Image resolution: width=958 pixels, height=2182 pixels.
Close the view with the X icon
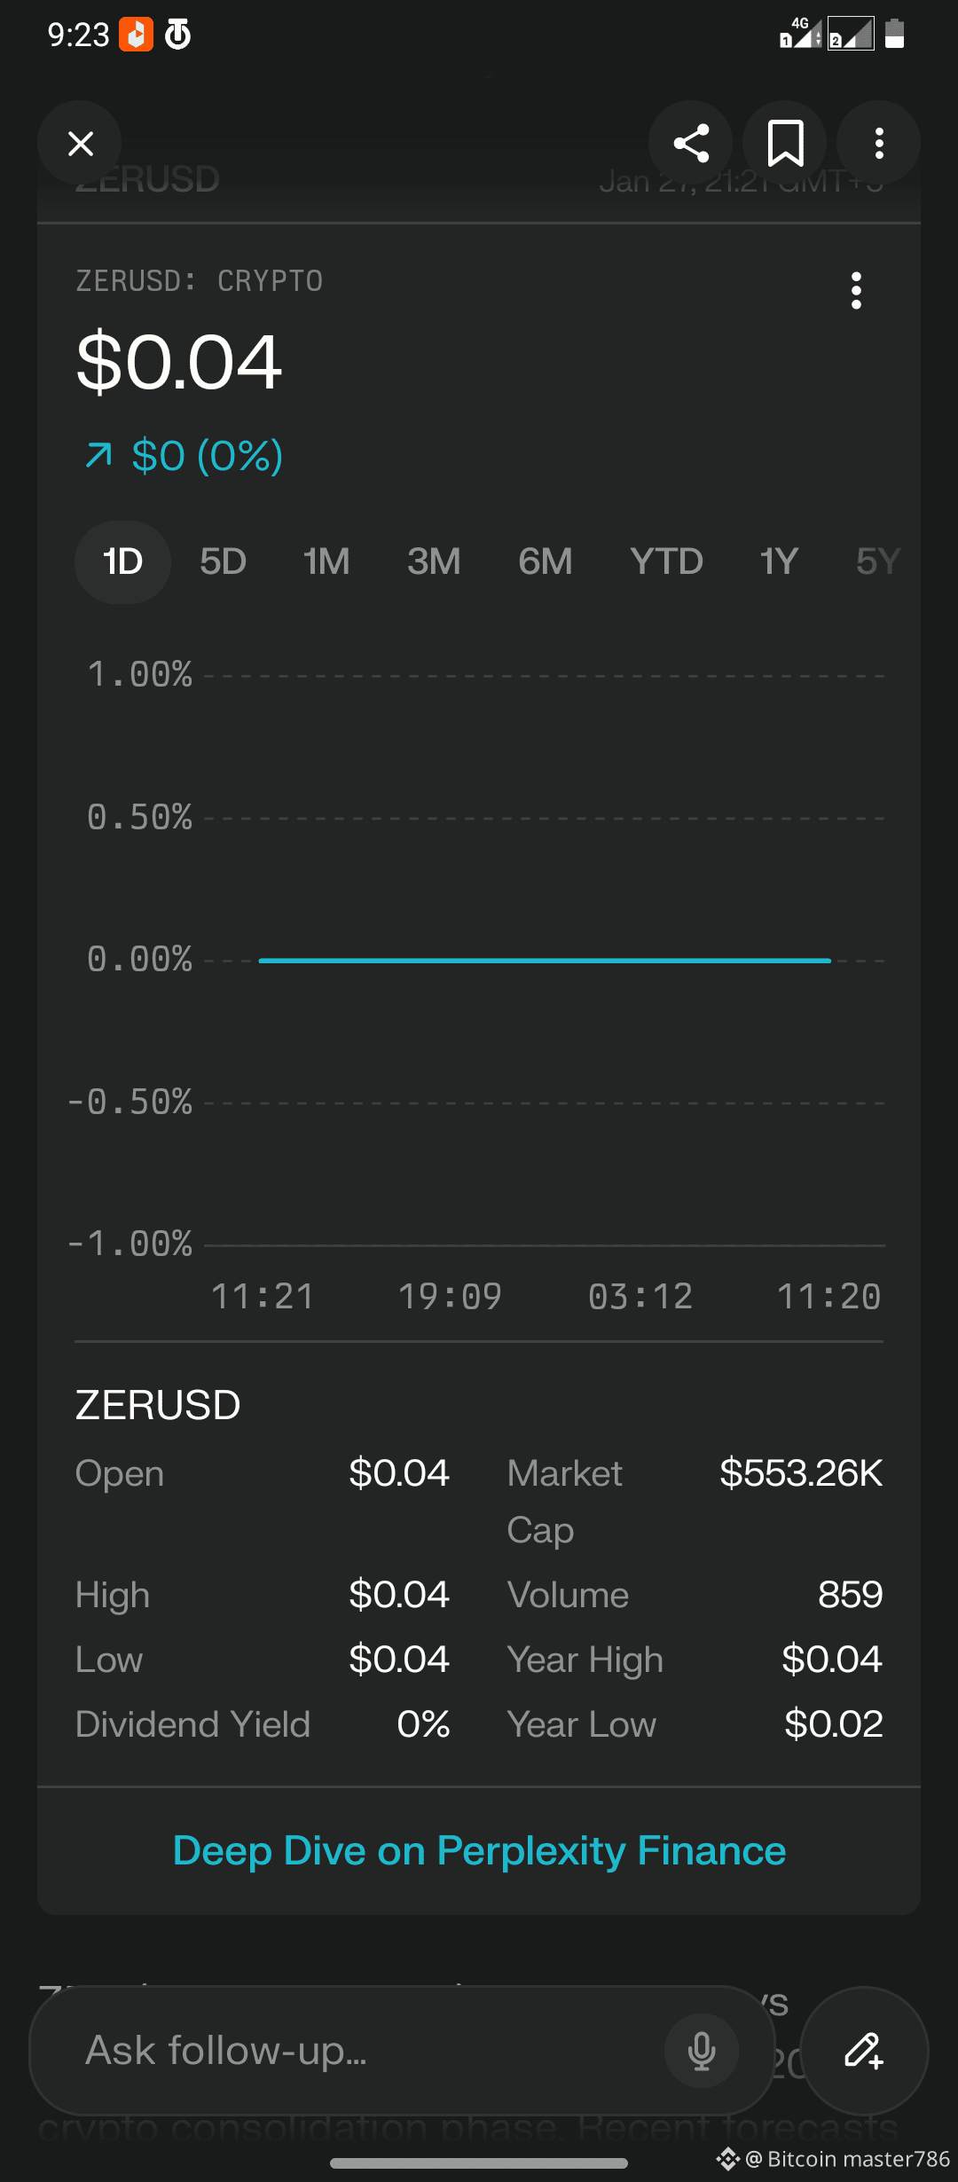80,143
